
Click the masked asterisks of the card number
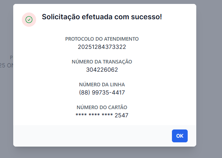click(94, 116)
